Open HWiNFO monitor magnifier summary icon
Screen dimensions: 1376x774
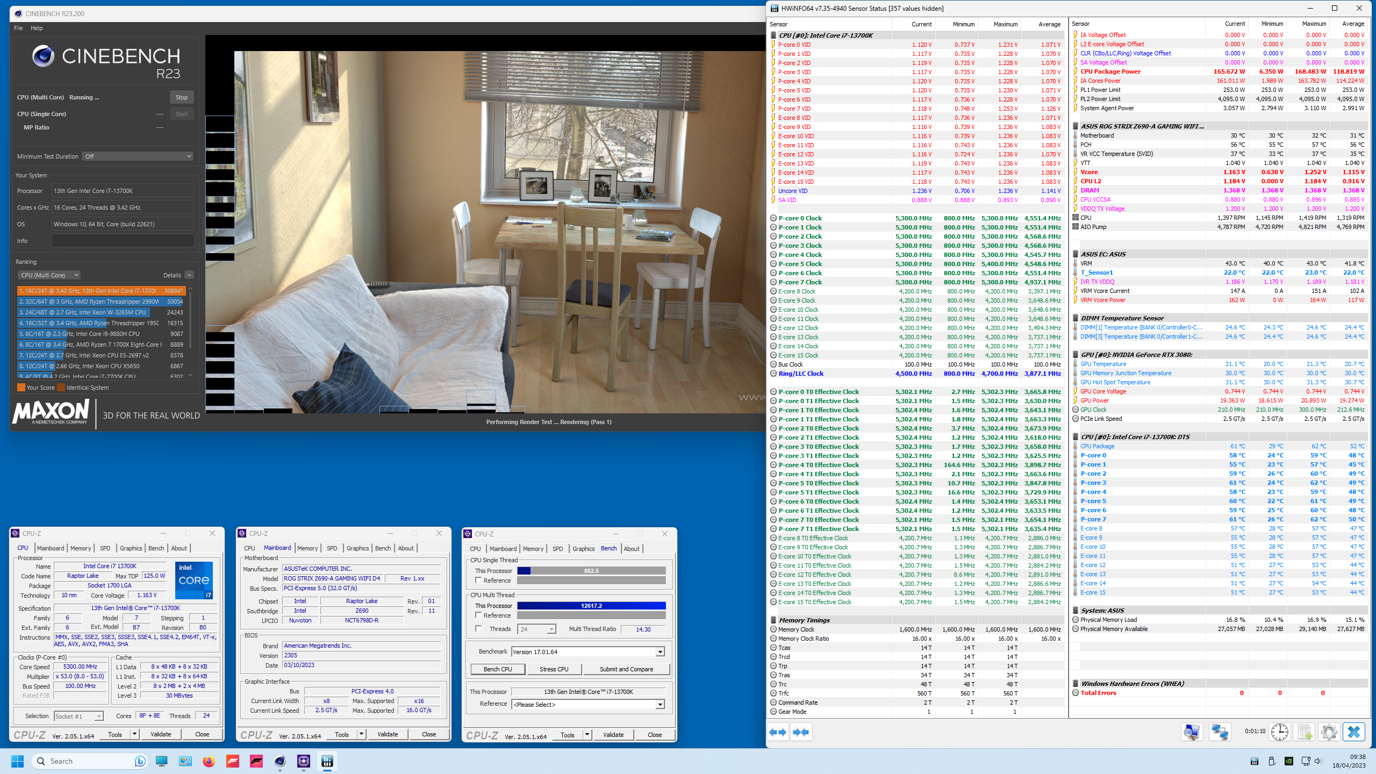1192,732
